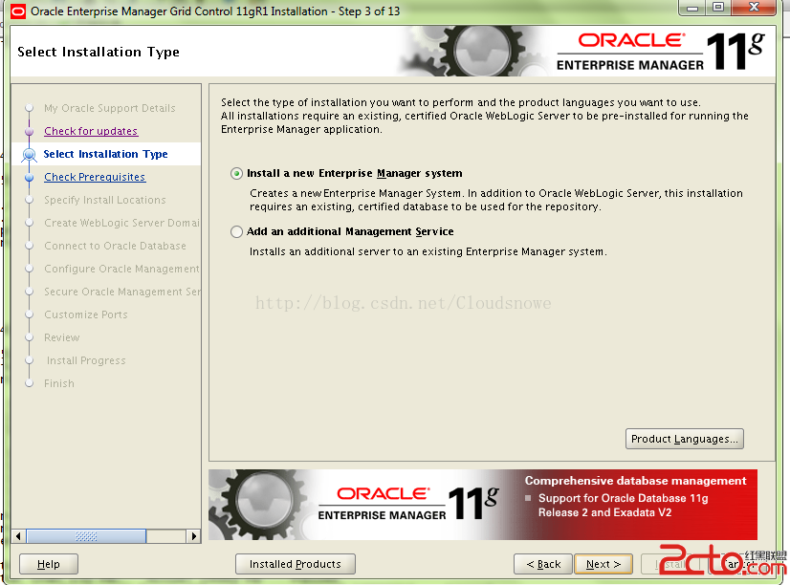Viewport: 790px width, 585px height.
Task: Click the sidebar horizontal scrollbar thumb
Action: pyautogui.click(x=86, y=536)
